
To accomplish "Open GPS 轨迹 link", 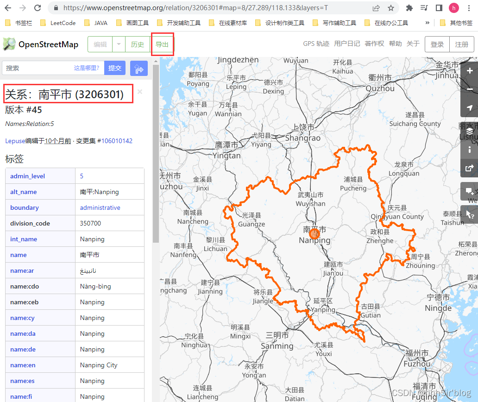I will [x=316, y=44].
